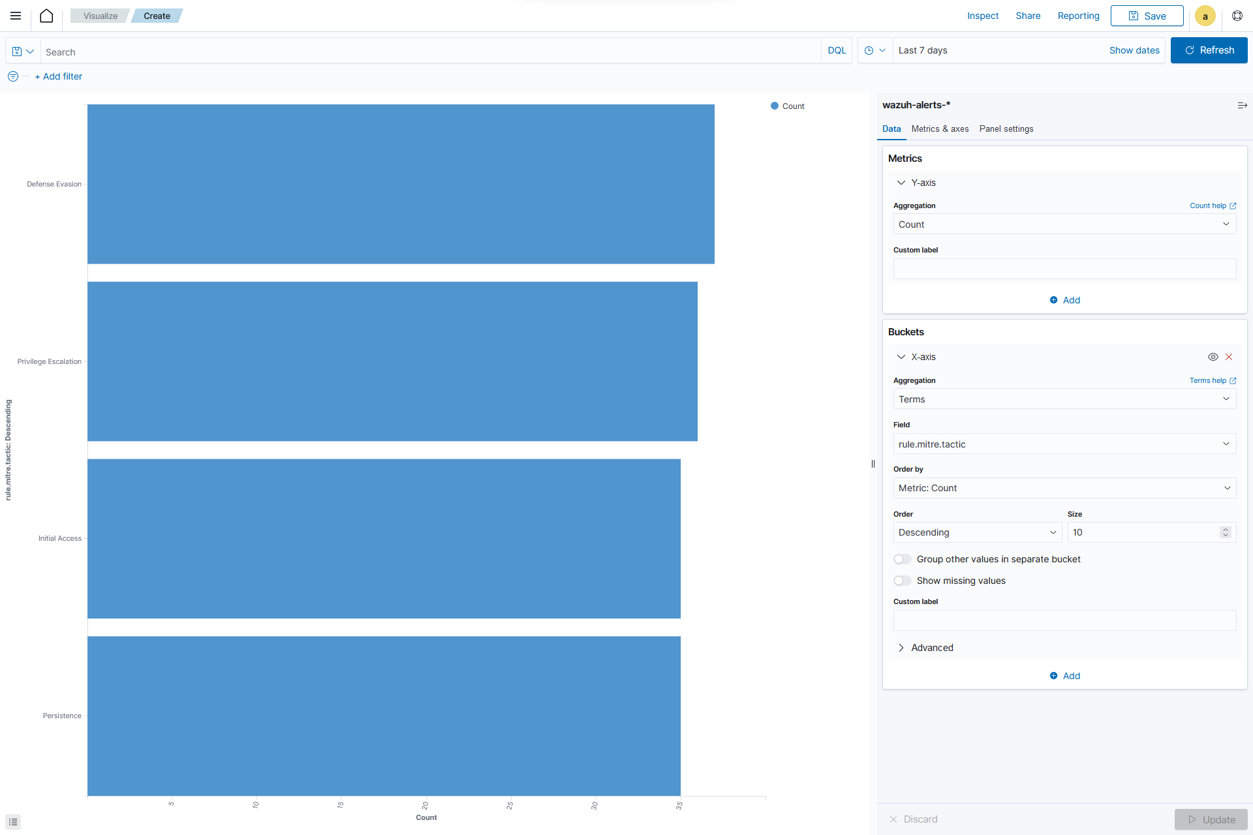
Task: Click the user avatar 'a'
Action: [1205, 16]
